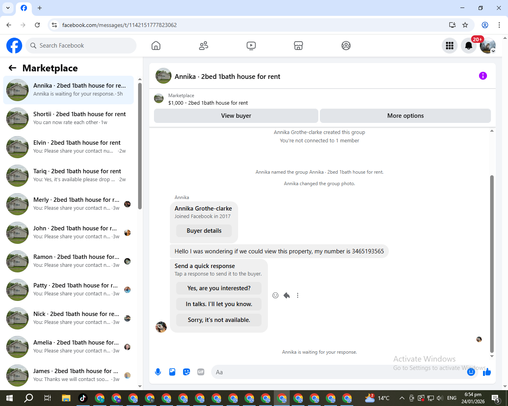Screen dimensions: 508x406
Task: Open Ramon conversation
Action: (69, 261)
